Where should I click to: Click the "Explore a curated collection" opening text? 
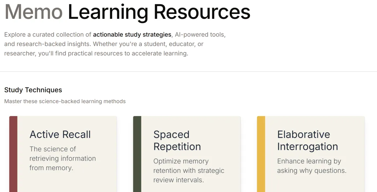tap(48, 34)
